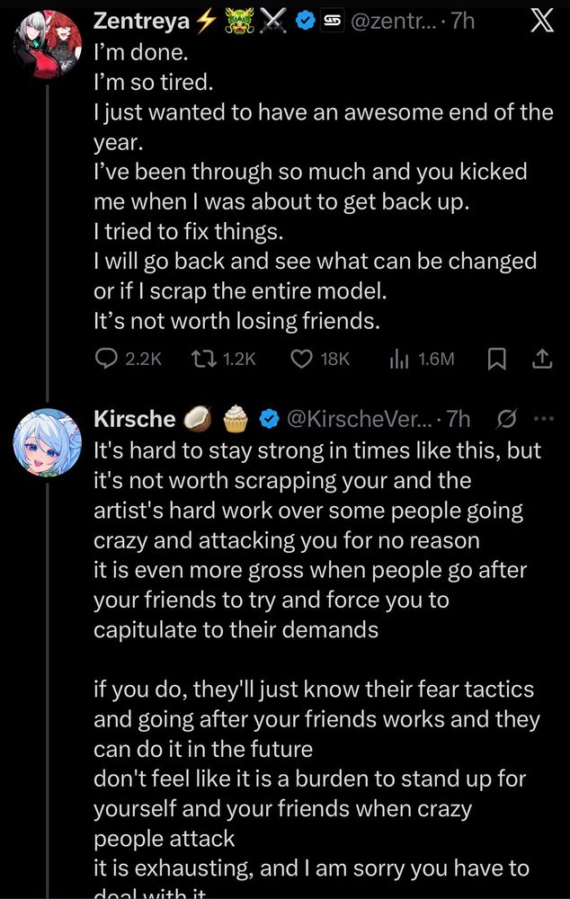This screenshot has height=899, width=570.
Task: Reply to Zentreya's tweet
Action: coord(107,358)
